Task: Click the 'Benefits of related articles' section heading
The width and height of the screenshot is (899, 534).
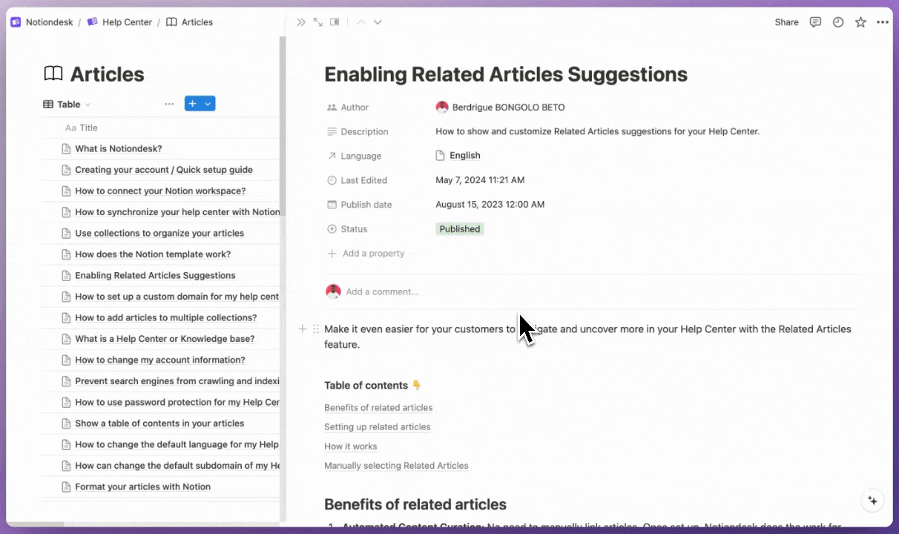Action: point(415,504)
